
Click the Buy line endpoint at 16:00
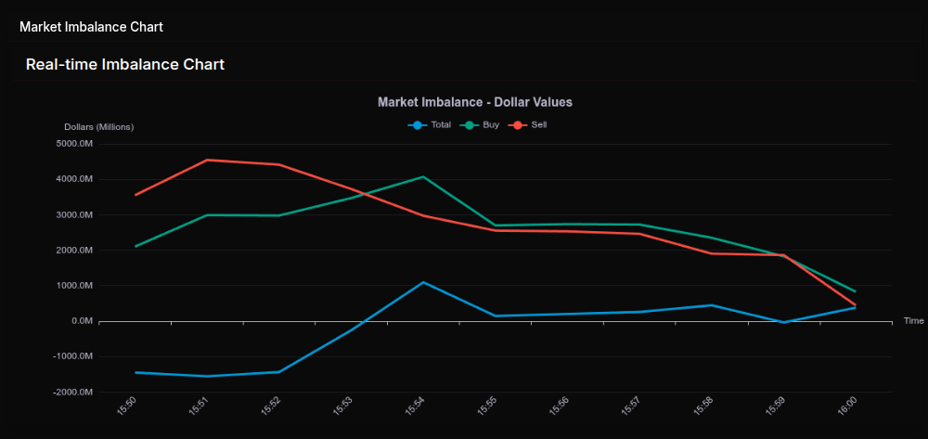click(855, 291)
